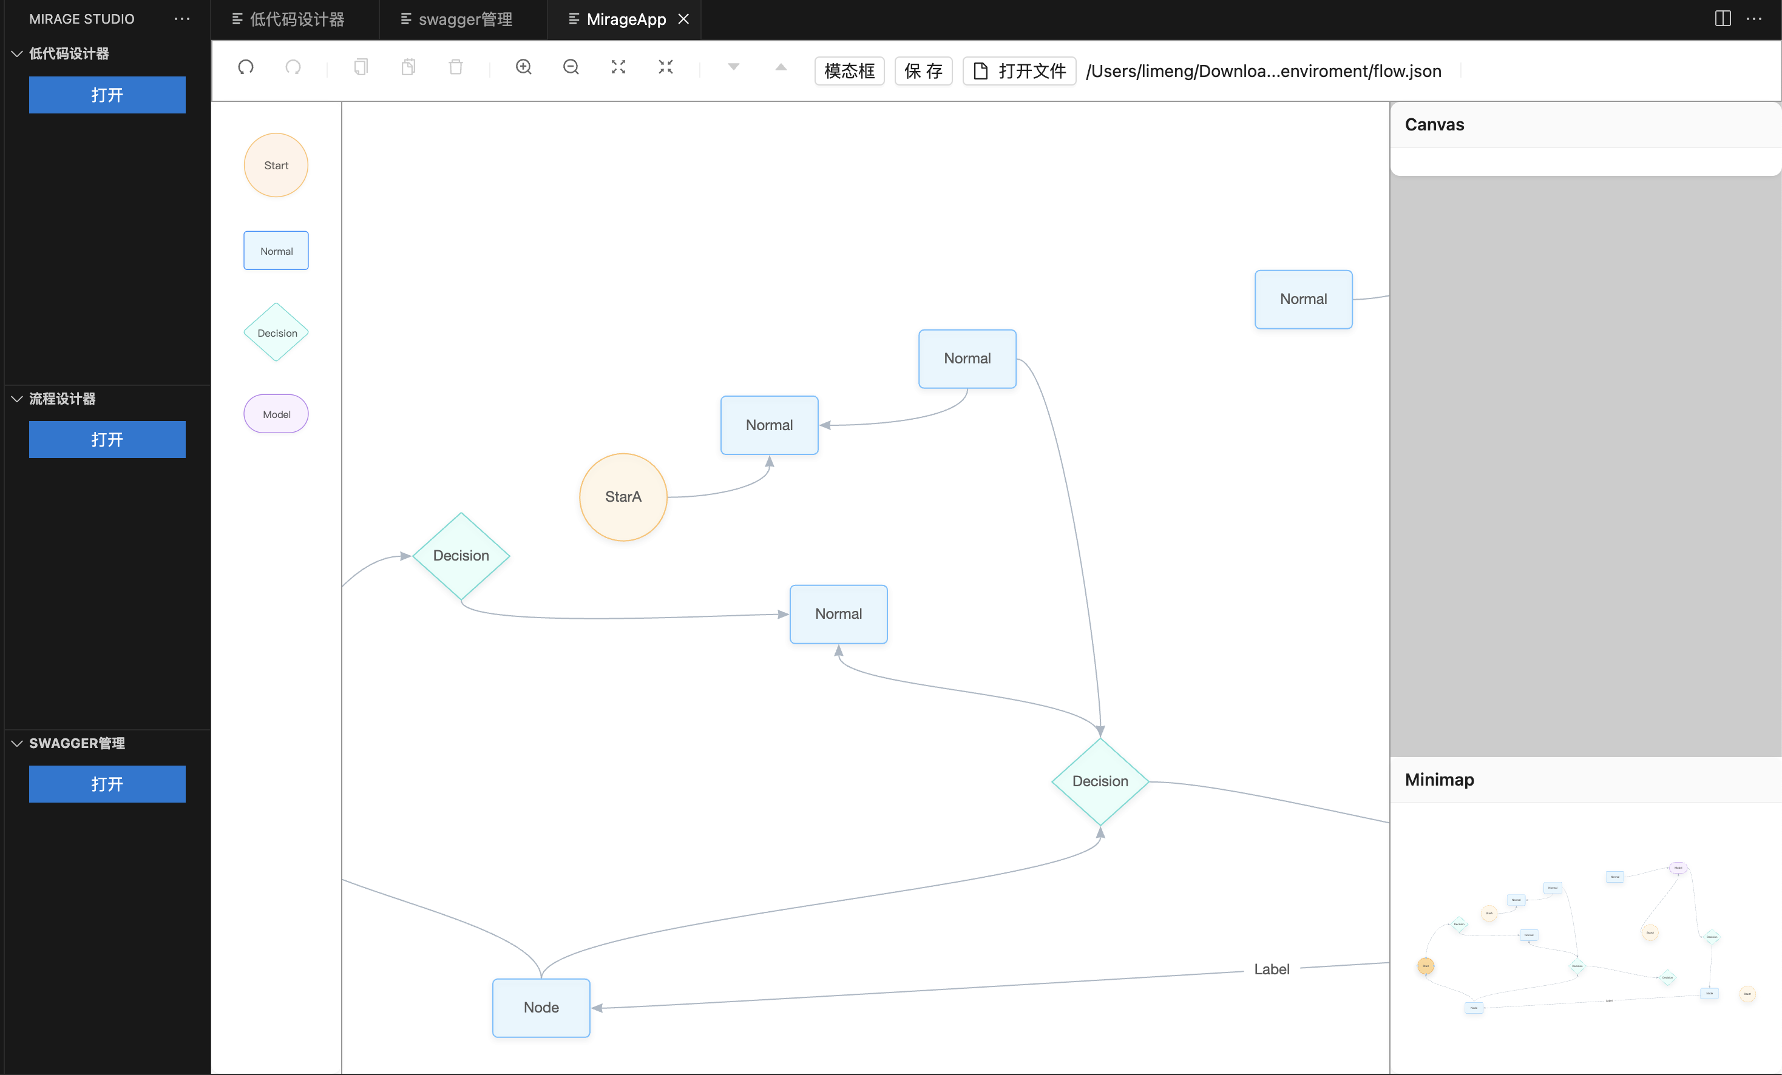This screenshot has height=1075, width=1782.
Task: Click the actual-size compress icon
Action: point(665,67)
